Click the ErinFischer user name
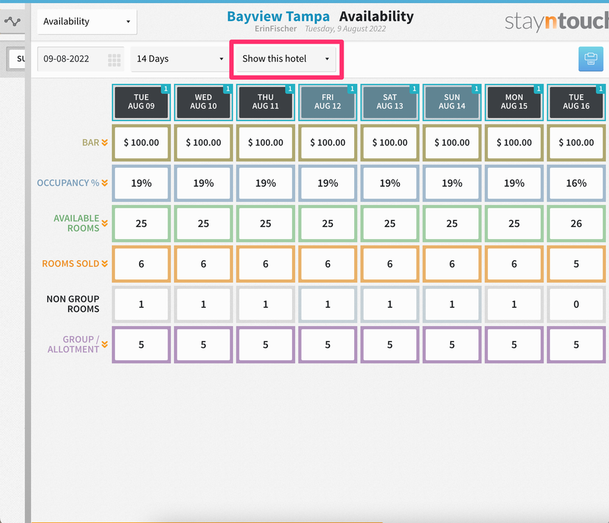 tap(276, 28)
